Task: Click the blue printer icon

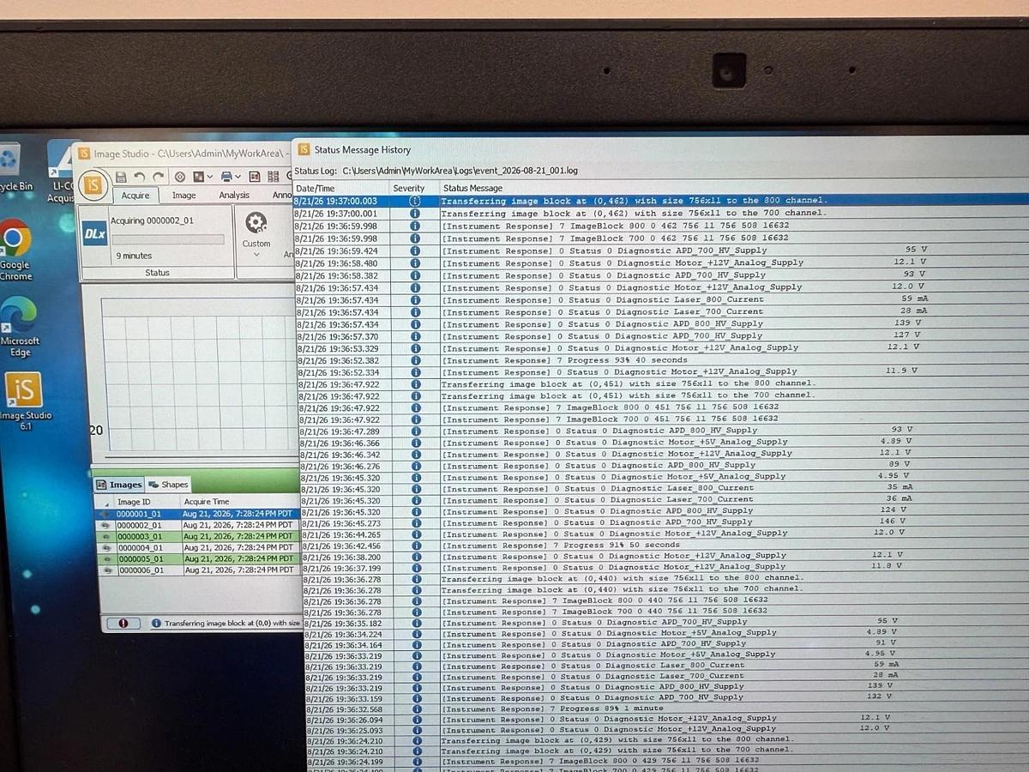Action: [226, 177]
